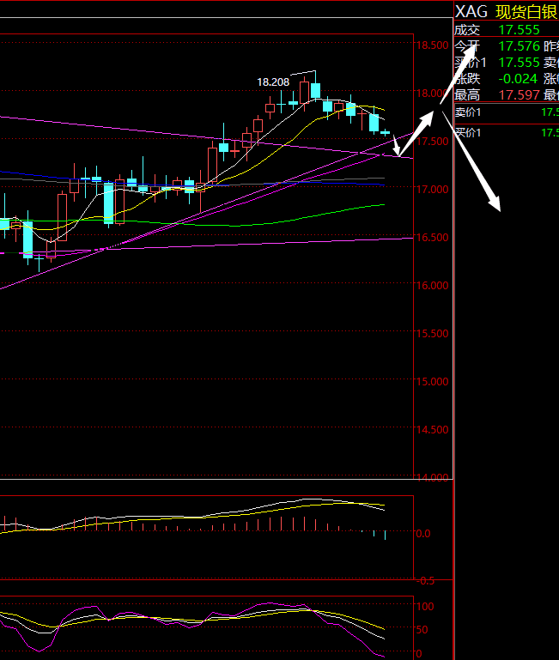Click the 0.0 MACD axis label

[x=423, y=534]
